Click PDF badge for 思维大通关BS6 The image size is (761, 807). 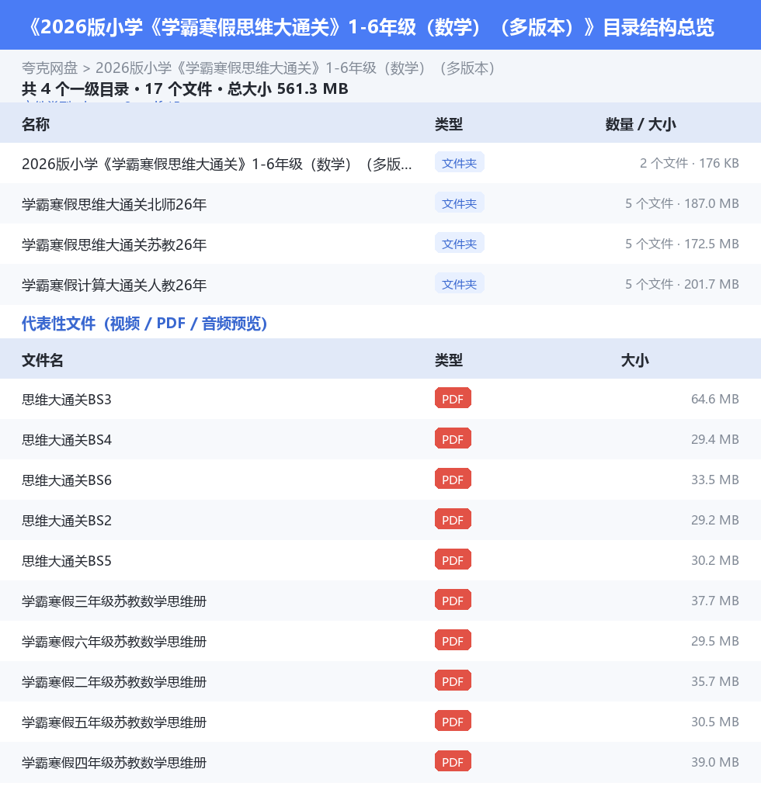pos(453,480)
